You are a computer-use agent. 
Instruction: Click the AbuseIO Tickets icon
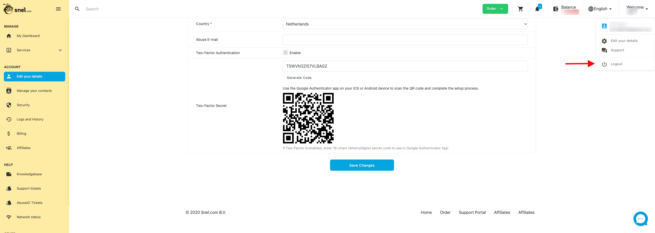9,203
